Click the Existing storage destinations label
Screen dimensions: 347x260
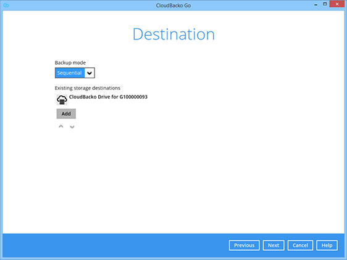[x=88, y=88]
